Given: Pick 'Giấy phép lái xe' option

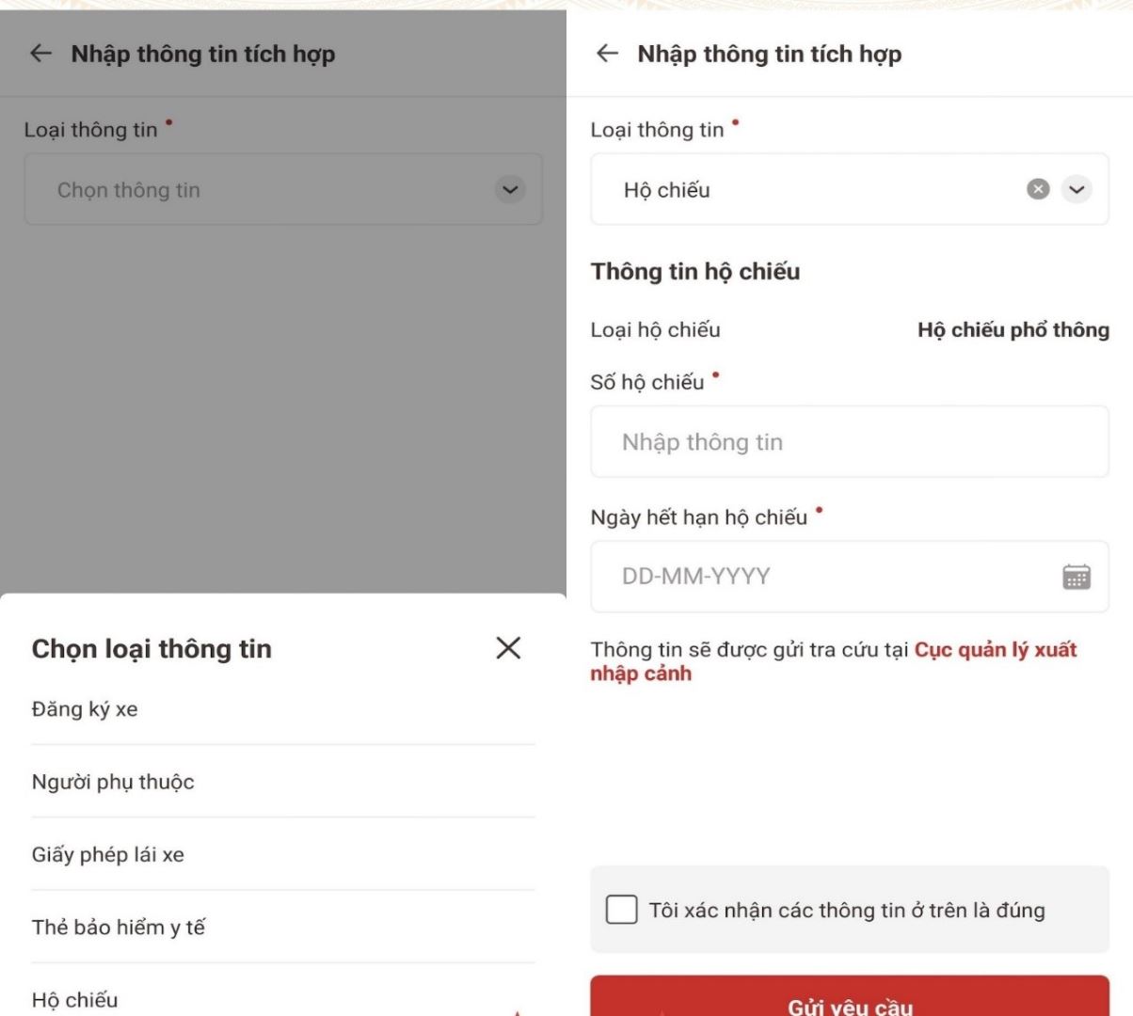Looking at the screenshot, I should [x=108, y=854].
